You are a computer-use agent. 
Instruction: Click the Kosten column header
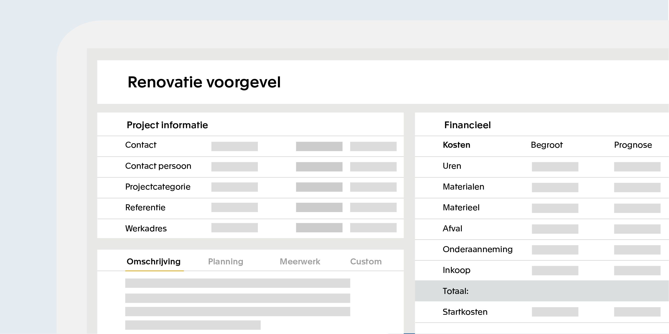(456, 145)
